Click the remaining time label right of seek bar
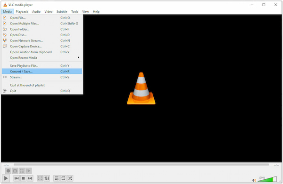The image size is (283, 184). point(276,165)
